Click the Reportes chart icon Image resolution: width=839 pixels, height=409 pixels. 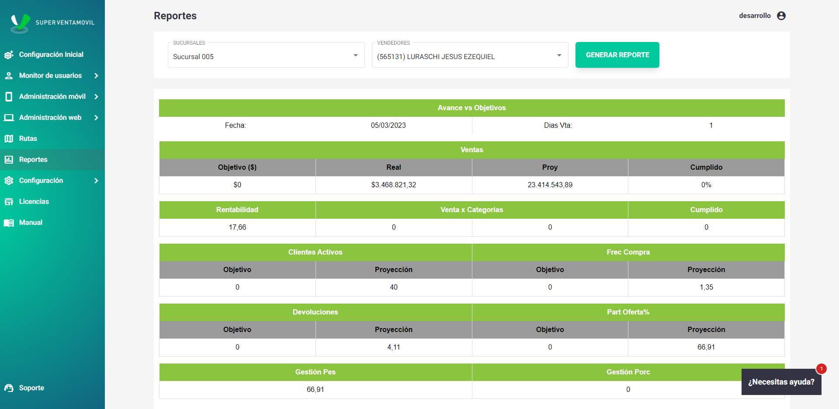[9, 160]
